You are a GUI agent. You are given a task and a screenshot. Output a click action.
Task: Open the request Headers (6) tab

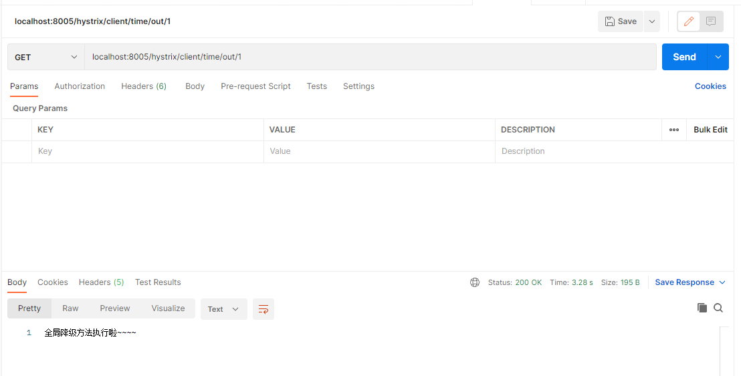pos(144,86)
